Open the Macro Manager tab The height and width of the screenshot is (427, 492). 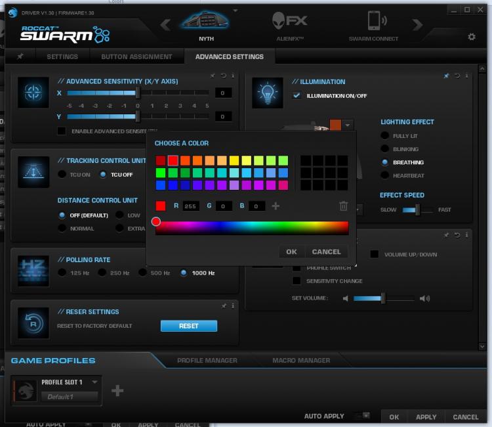pyautogui.click(x=301, y=361)
